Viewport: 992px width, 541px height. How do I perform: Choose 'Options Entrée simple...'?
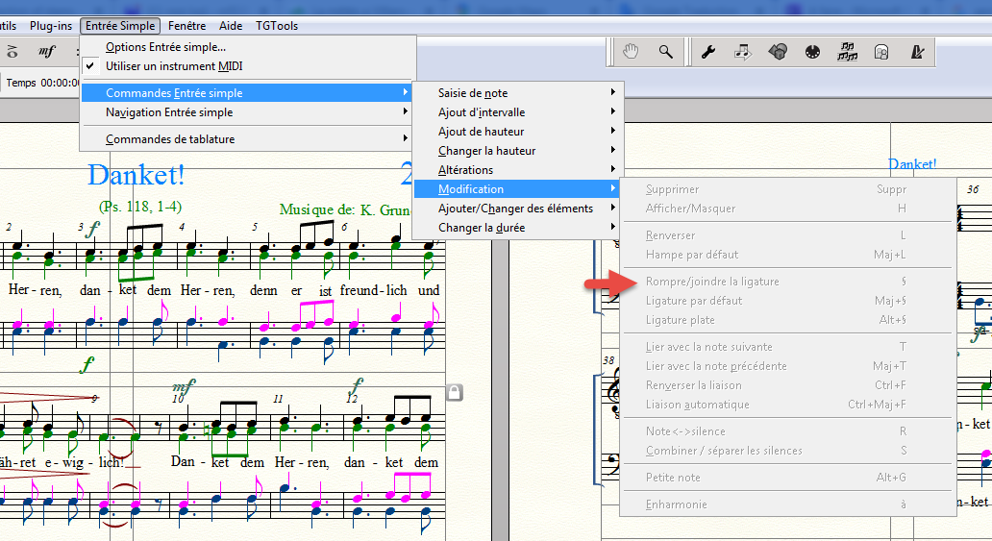[x=165, y=46]
